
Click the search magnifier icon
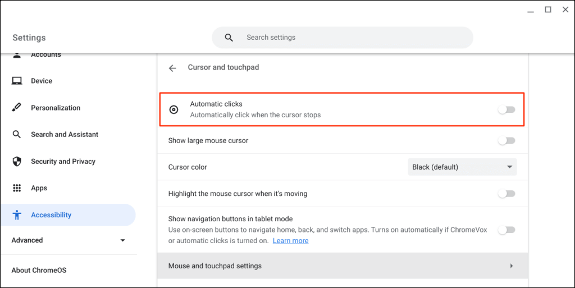click(x=229, y=38)
